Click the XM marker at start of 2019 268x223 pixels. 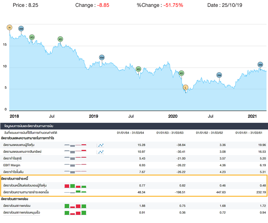pos(102,57)
